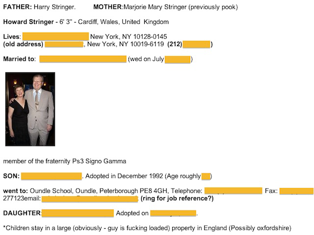Screen dimensions: 314x235
Task: Click the bold "FATHER:" label
Action: click(18, 7)
